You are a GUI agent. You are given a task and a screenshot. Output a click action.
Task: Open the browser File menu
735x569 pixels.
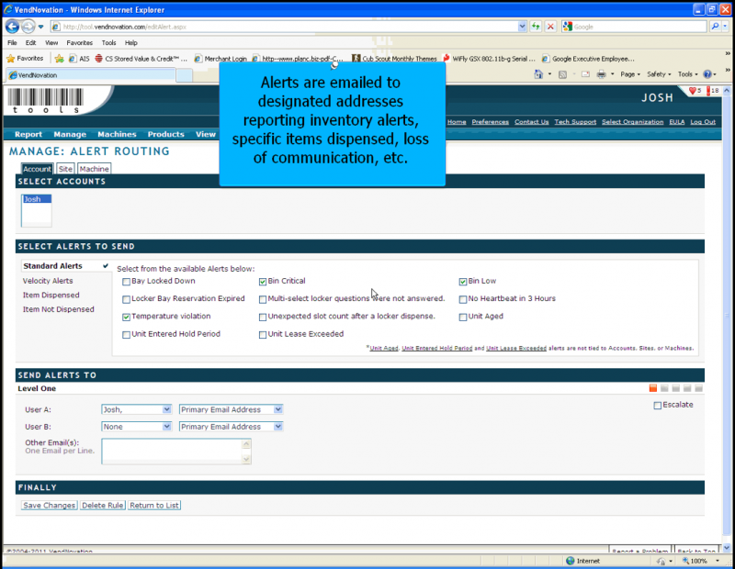(x=12, y=42)
